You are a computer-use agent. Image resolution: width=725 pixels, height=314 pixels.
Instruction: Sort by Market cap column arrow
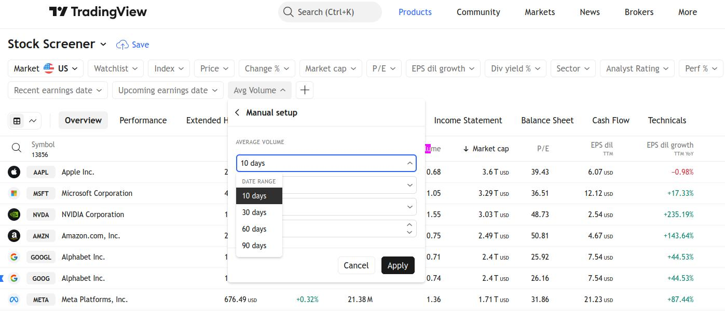pyautogui.click(x=466, y=149)
